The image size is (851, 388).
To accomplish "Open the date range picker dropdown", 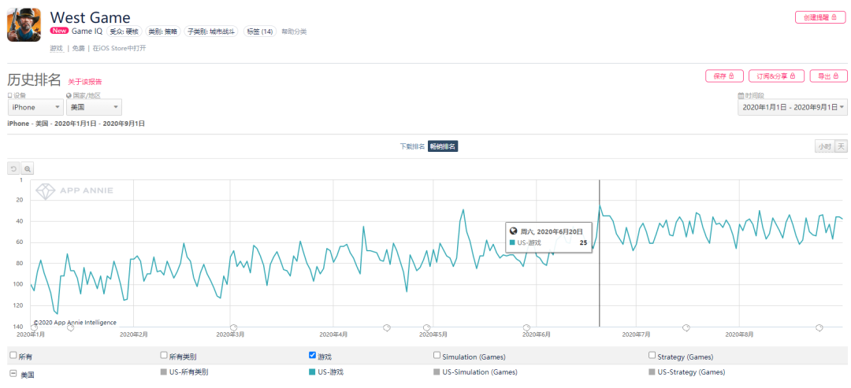I will [792, 107].
